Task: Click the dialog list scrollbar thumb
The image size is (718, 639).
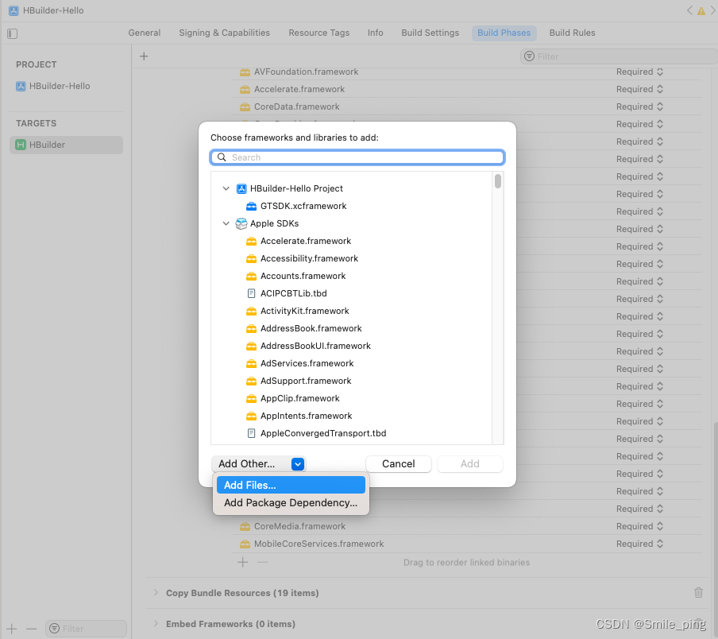Action: coord(498,181)
